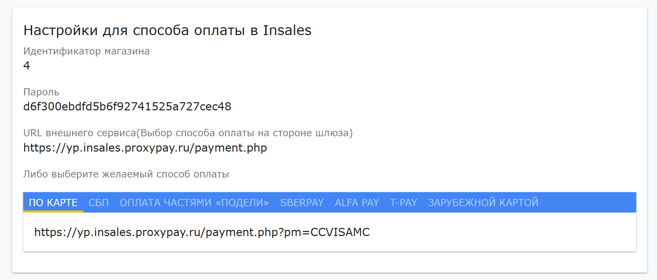
Task: Click the password value d6f300ebdfd5b6f92741525a727cec48
Action: coord(127,107)
